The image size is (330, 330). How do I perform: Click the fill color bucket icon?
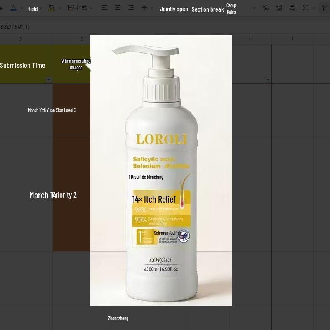coord(51,8)
